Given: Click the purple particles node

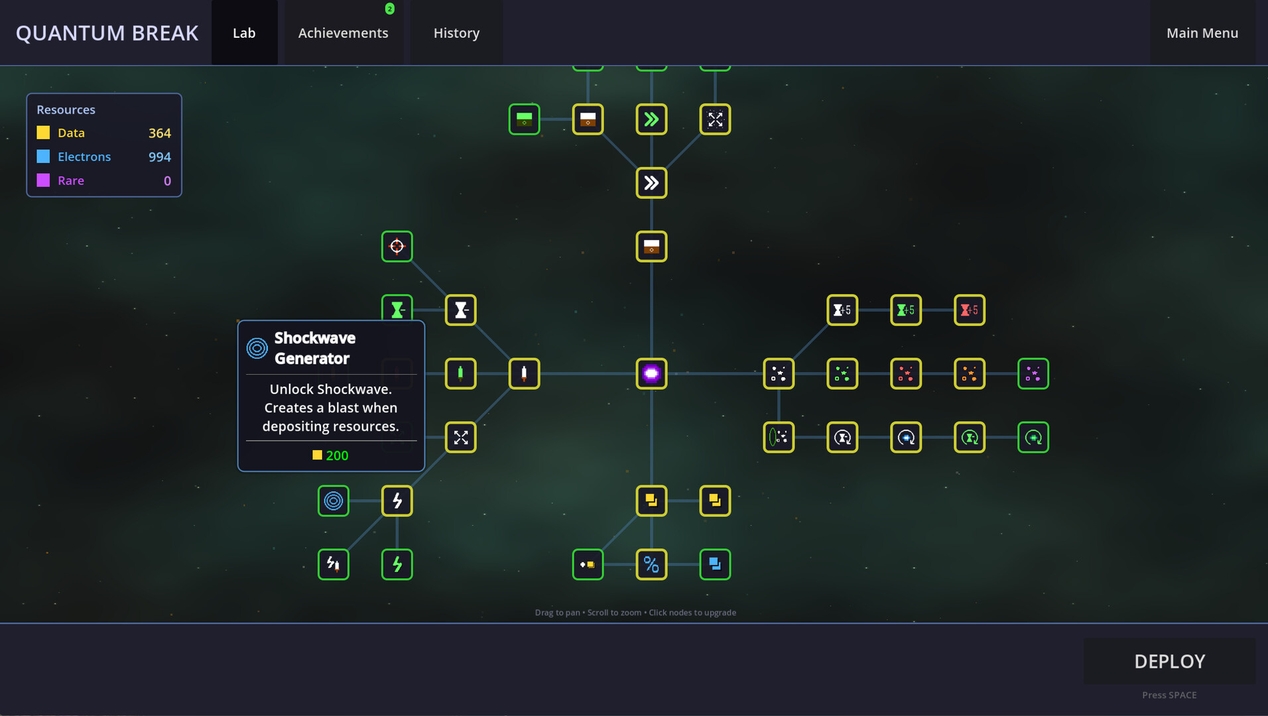Looking at the screenshot, I should click(x=1033, y=374).
